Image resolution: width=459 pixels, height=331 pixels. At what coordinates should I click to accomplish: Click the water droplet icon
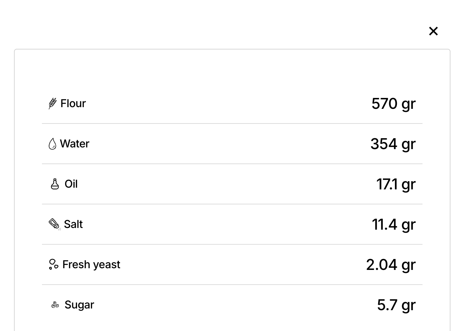(x=52, y=144)
